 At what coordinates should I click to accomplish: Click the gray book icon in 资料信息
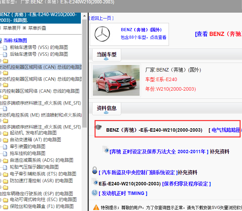[x=98, y=127]
